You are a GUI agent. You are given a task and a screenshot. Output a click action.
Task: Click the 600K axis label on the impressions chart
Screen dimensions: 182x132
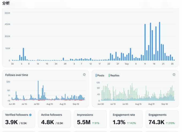pos(7,13)
